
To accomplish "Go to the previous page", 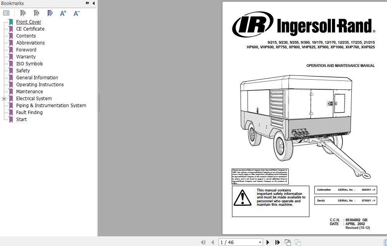I will tap(212, 242).
